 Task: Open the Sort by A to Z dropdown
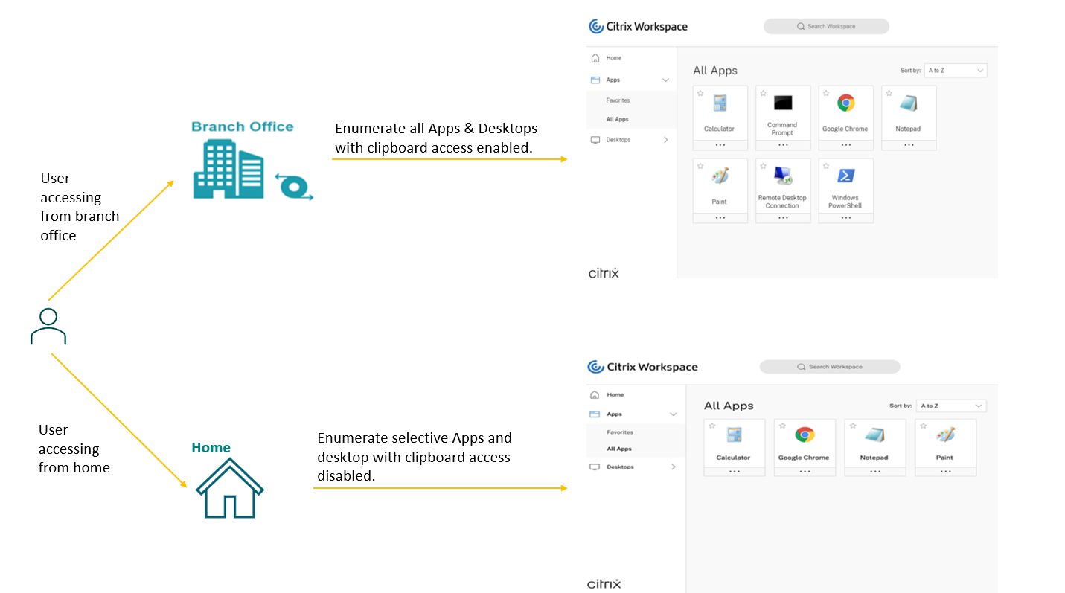955,70
